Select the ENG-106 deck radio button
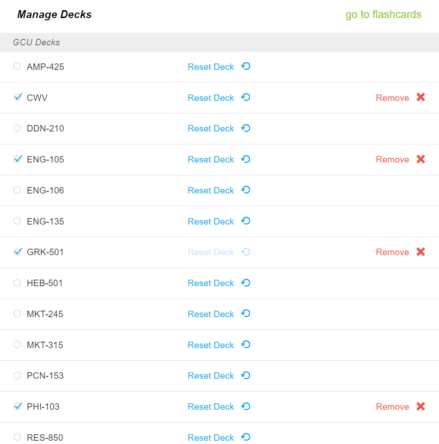Image resolution: width=439 pixels, height=444 pixels. coord(17,190)
